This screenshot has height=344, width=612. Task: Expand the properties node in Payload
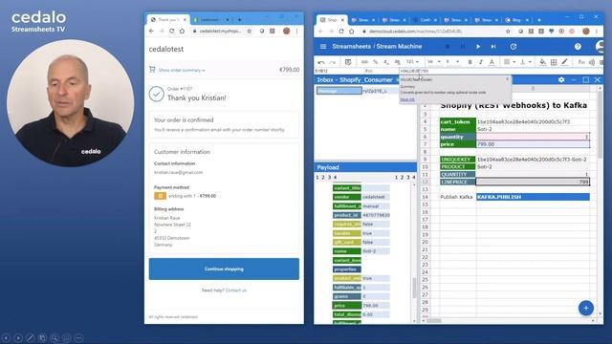coord(347,269)
